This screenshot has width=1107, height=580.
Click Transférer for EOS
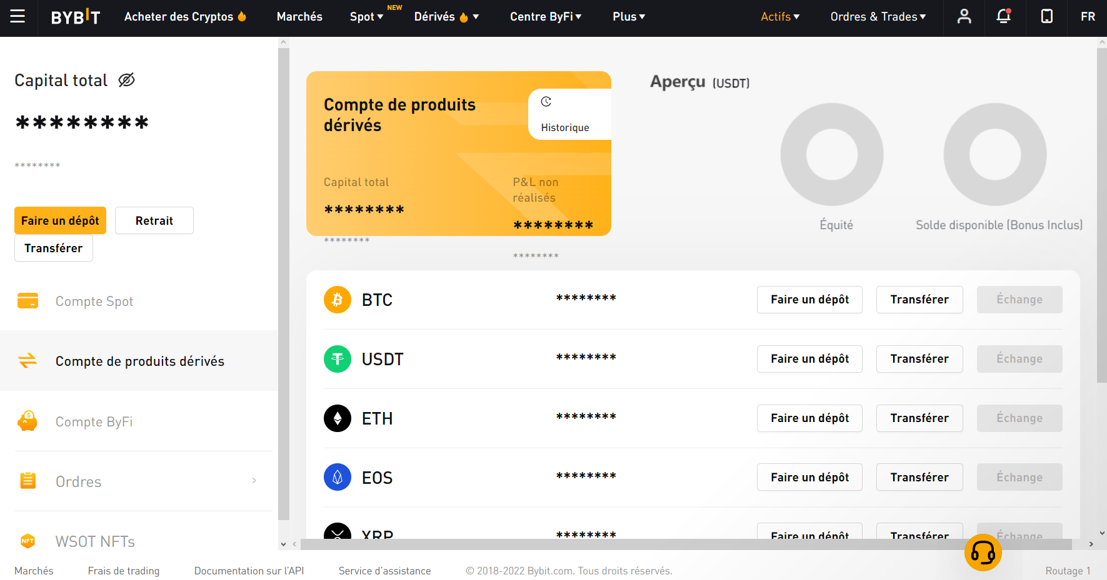(x=919, y=477)
